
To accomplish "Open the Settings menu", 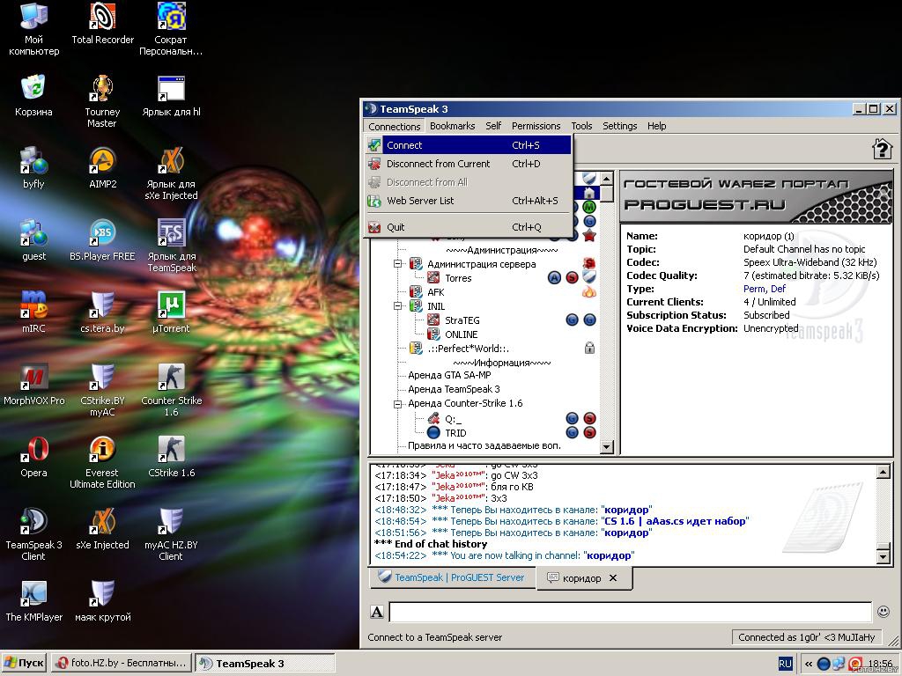I will (x=619, y=126).
